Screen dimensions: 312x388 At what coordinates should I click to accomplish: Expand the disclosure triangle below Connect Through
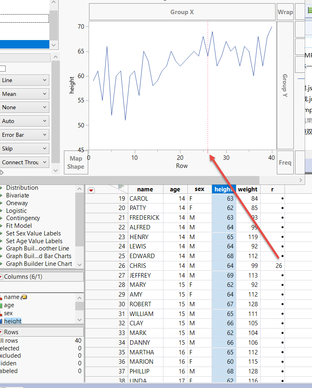pos(2,172)
